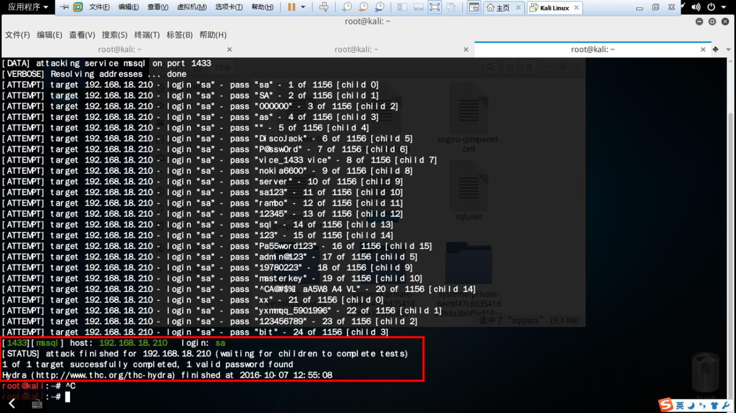Screen dimensions: 736x413
Task: Open the VMware 虚拟机(M) menu
Action: [x=191, y=8]
